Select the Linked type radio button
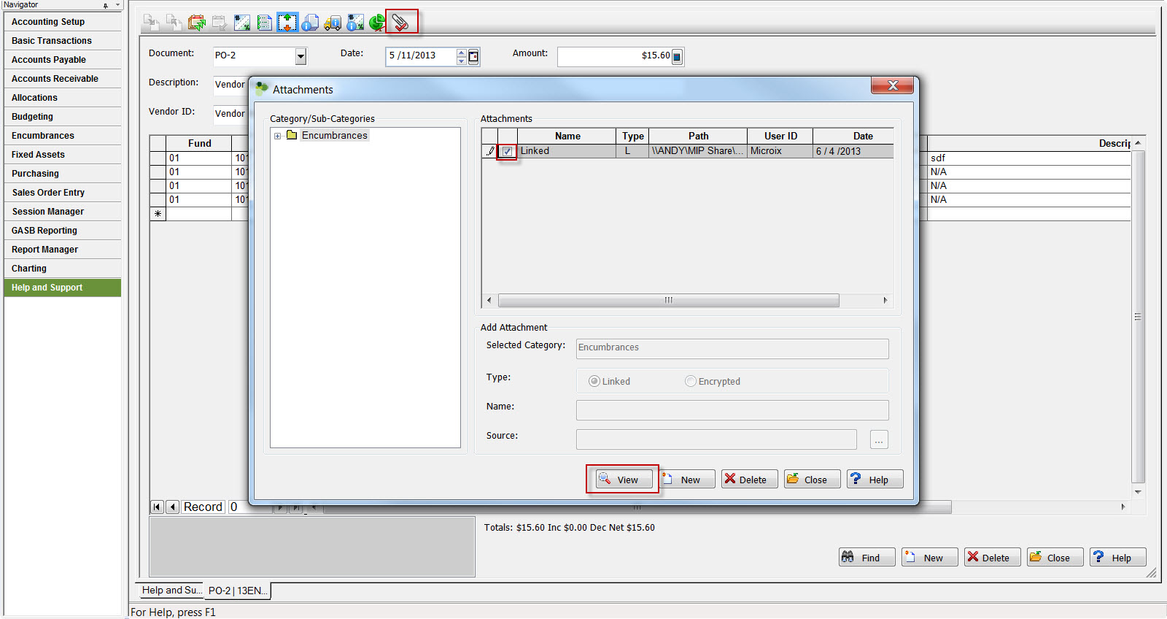1167x619 pixels. click(x=594, y=381)
